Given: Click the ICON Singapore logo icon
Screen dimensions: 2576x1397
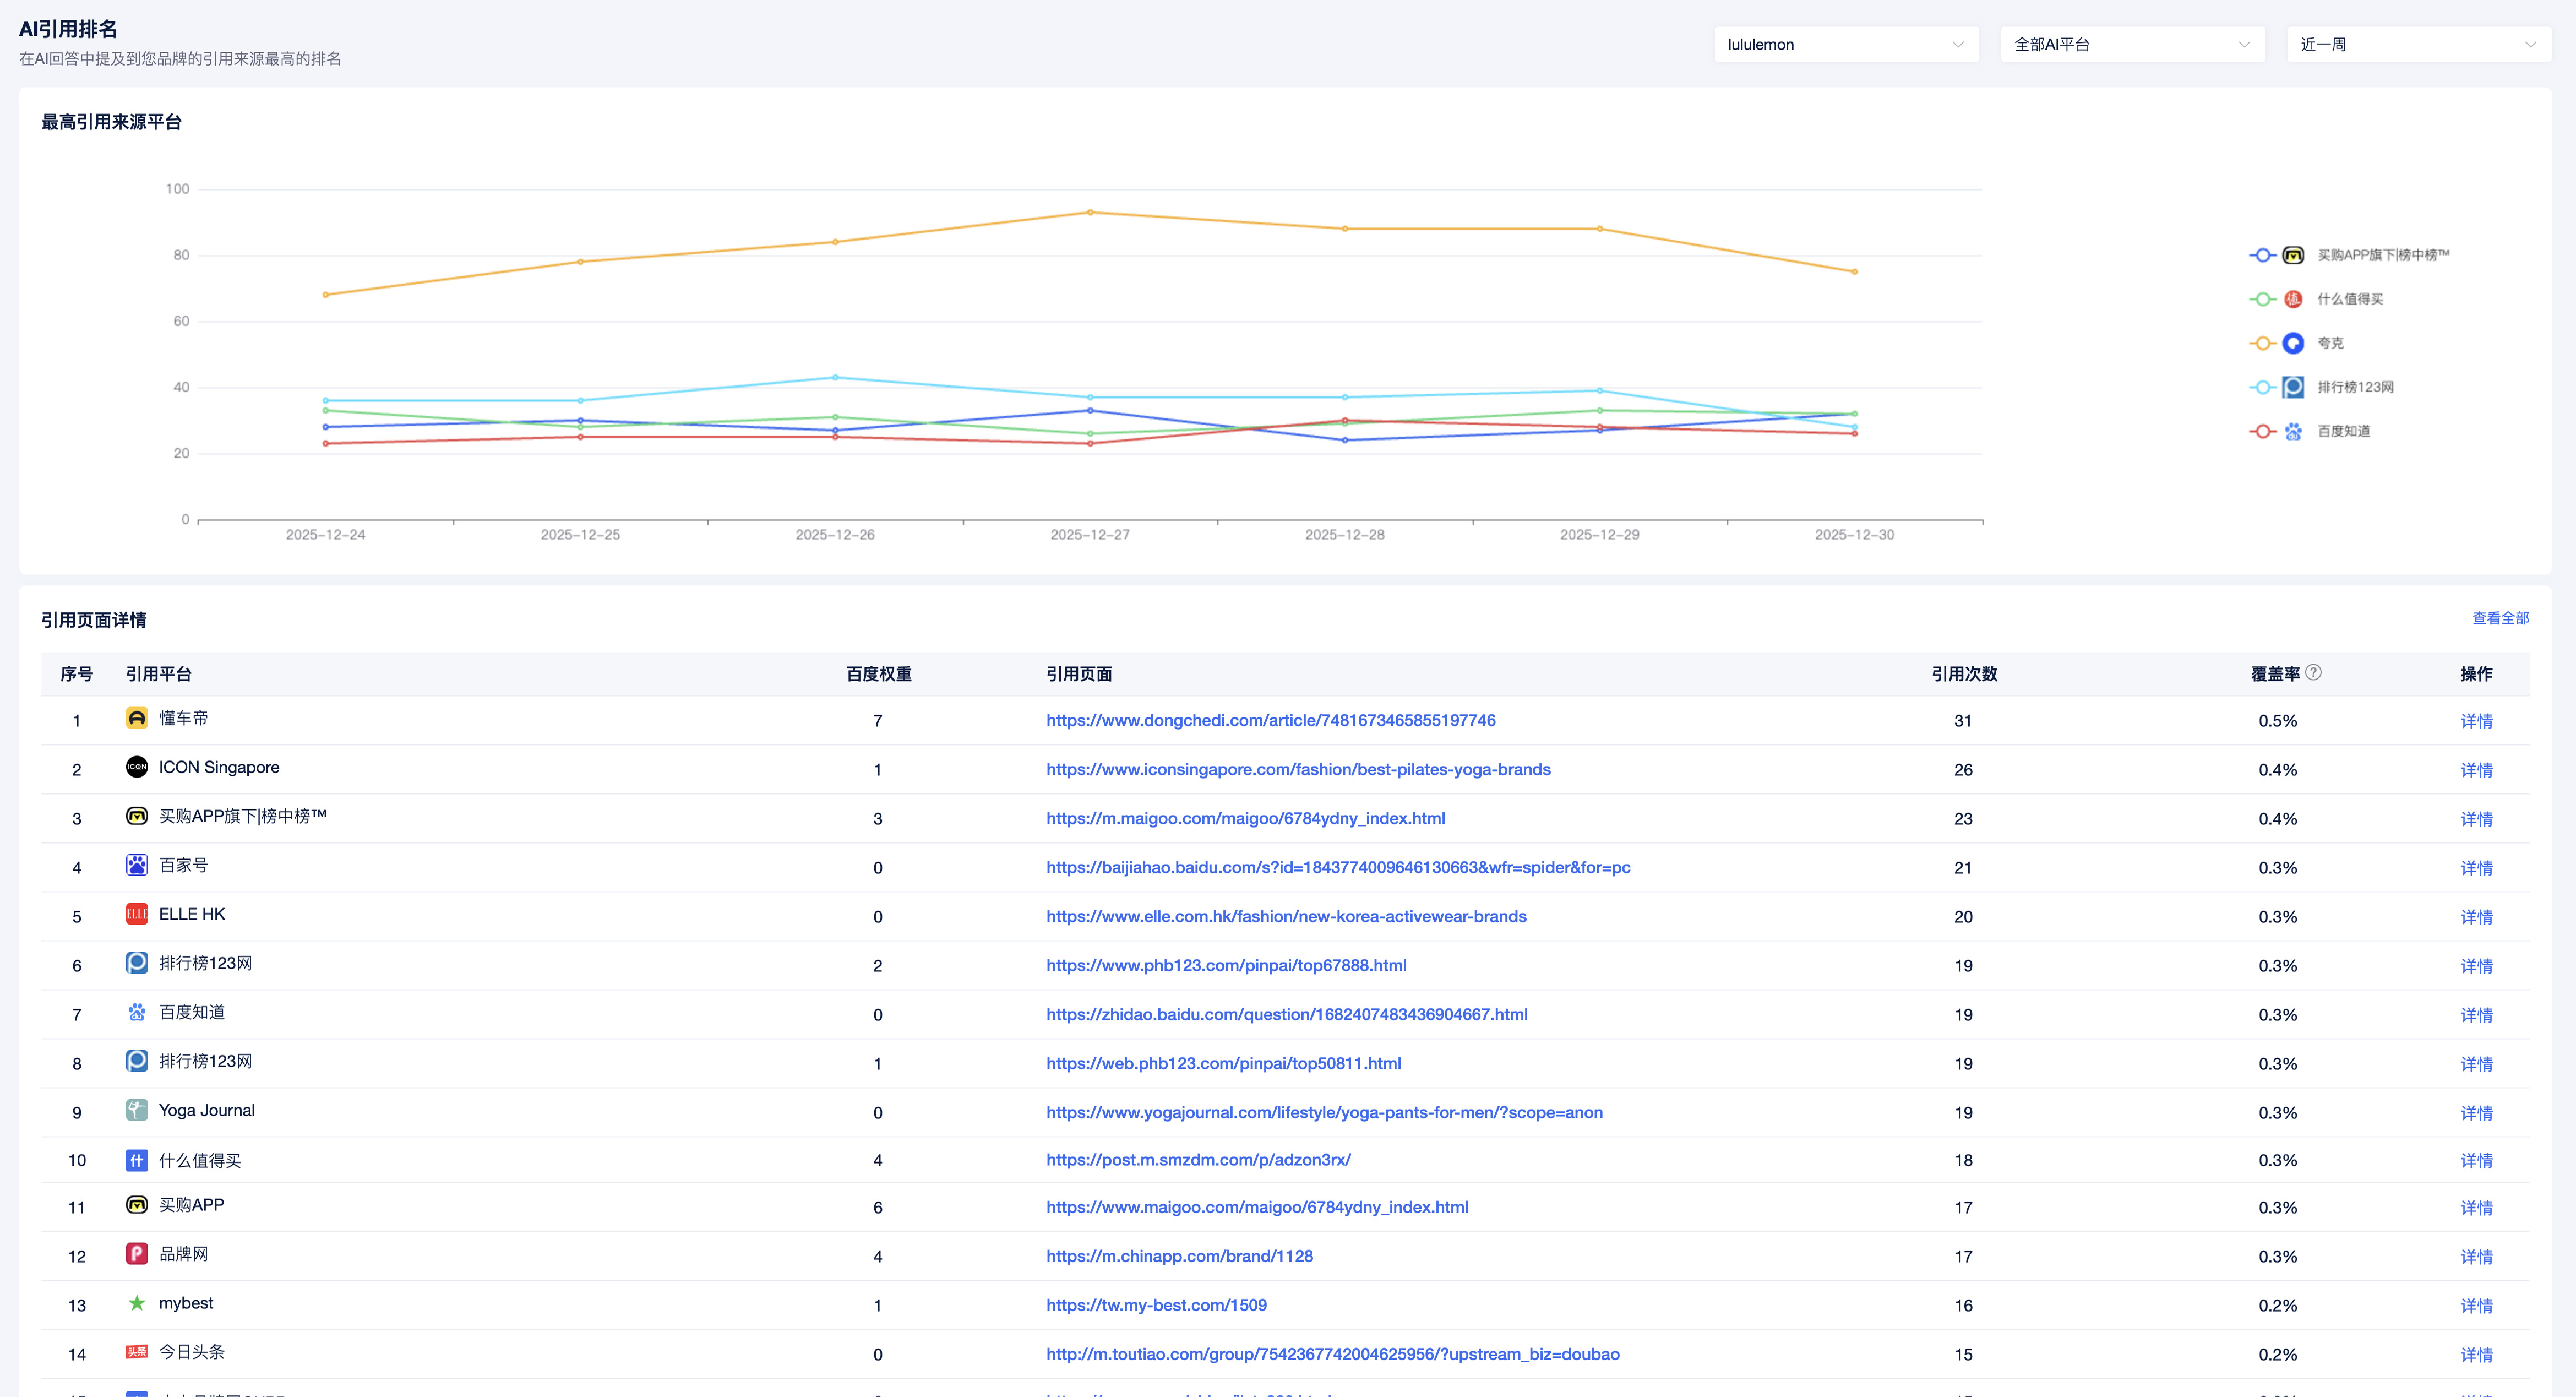Looking at the screenshot, I should (x=137, y=767).
